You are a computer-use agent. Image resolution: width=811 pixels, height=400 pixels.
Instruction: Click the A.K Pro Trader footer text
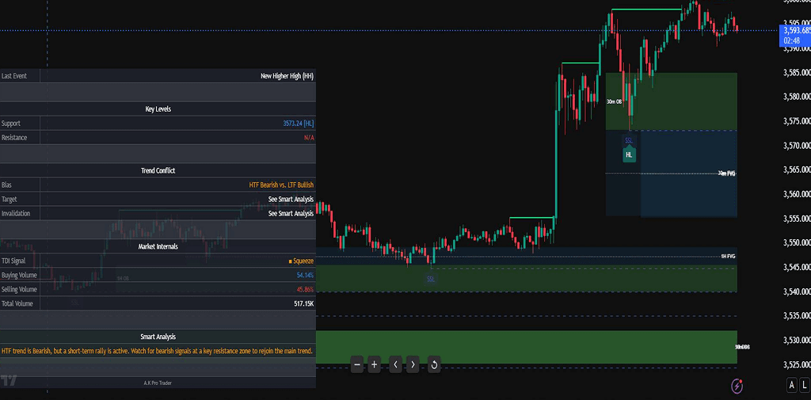pos(158,383)
